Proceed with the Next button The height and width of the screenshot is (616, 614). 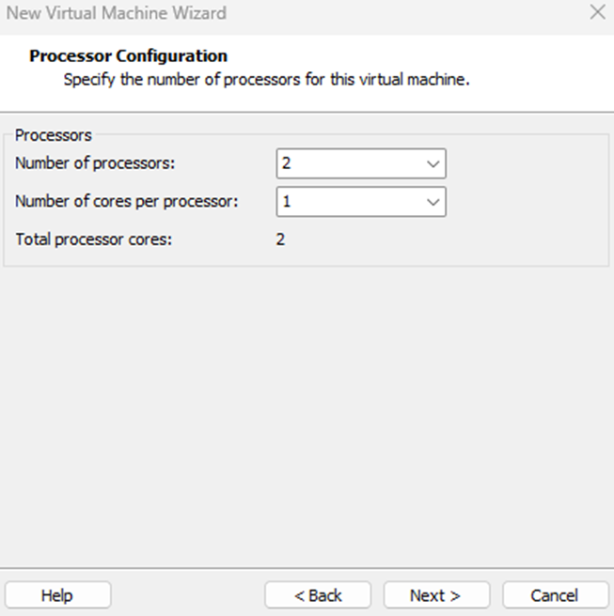[x=436, y=595]
